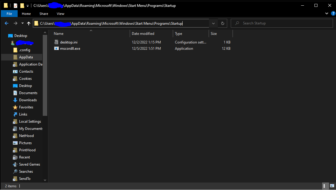This screenshot has width=336, height=190.
Task: Open the Customize Quick Access Toolbar dropdown
Action: click(x=28, y=6)
